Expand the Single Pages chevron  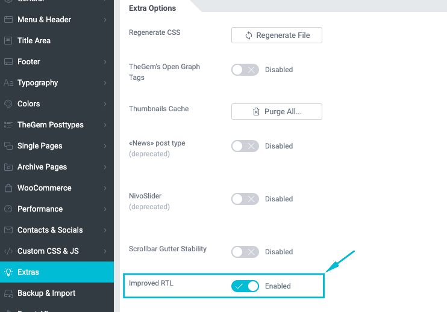105,146
